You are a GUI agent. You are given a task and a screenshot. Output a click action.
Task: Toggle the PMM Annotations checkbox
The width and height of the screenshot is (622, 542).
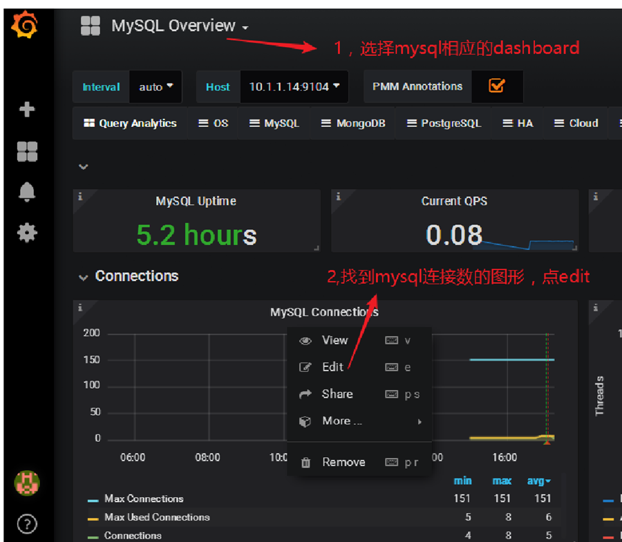[497, 86]
